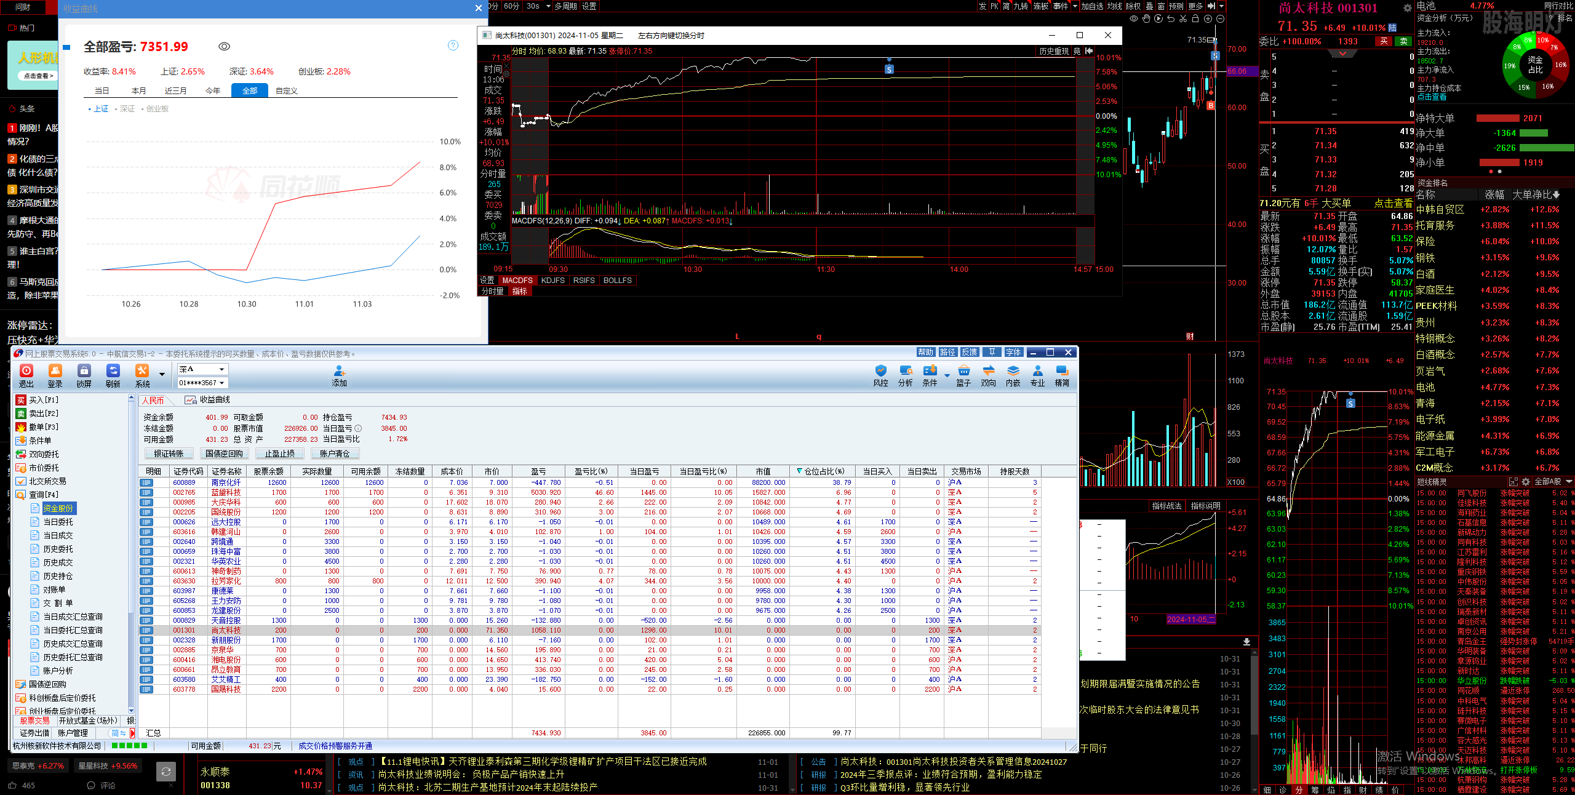Toggle the 深证 series in the profit chart legend
Viewport: 1575px width, 795px height.
click(x=125, y=109)
